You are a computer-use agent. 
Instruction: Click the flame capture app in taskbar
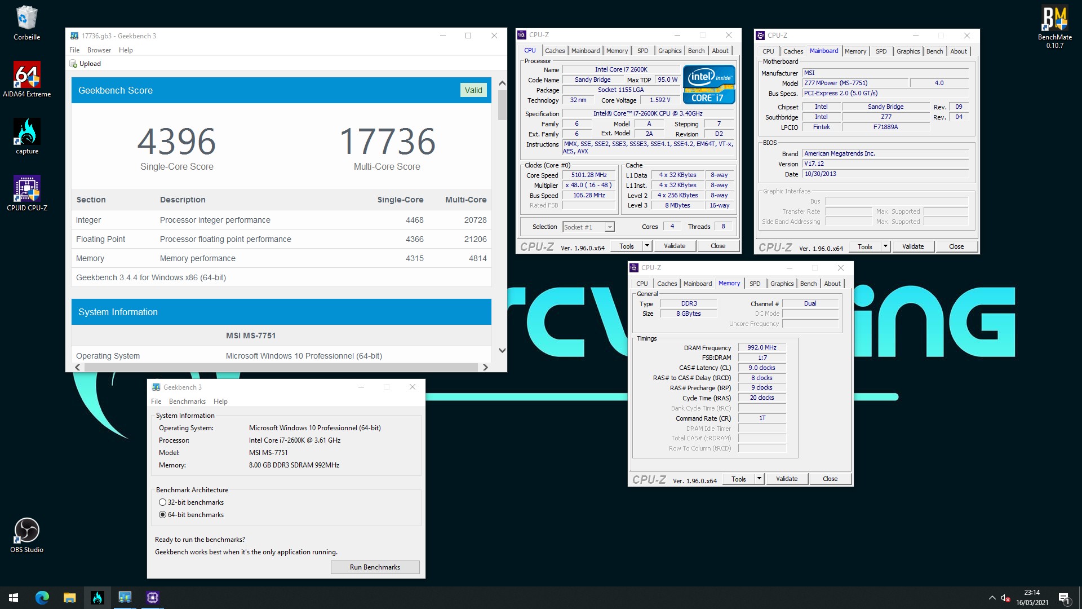pos(97,598)
